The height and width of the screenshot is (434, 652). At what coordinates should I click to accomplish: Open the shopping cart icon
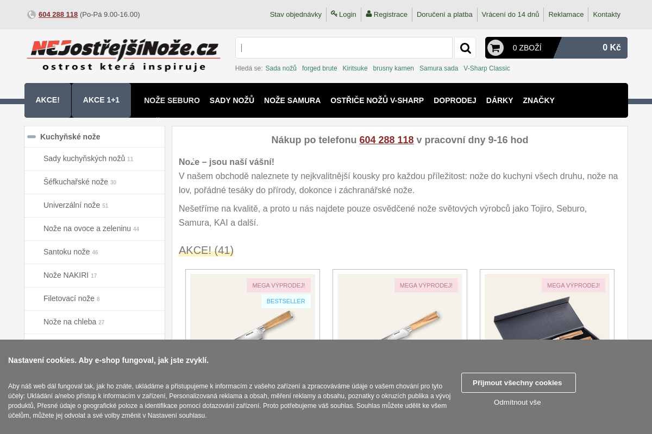pos(495,48)
